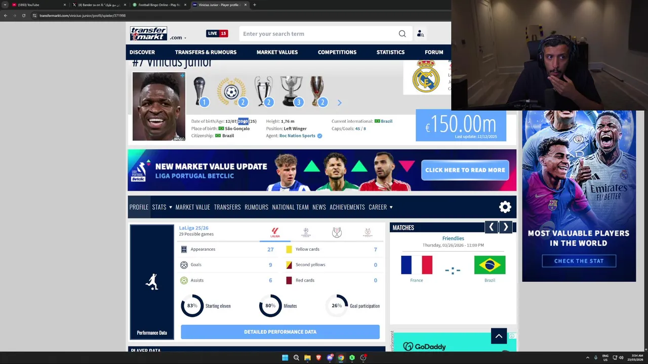Screen dimensions: 648x364
Task: Click the FIFA Best Player trophy icon
Action: tap(199, 91)
